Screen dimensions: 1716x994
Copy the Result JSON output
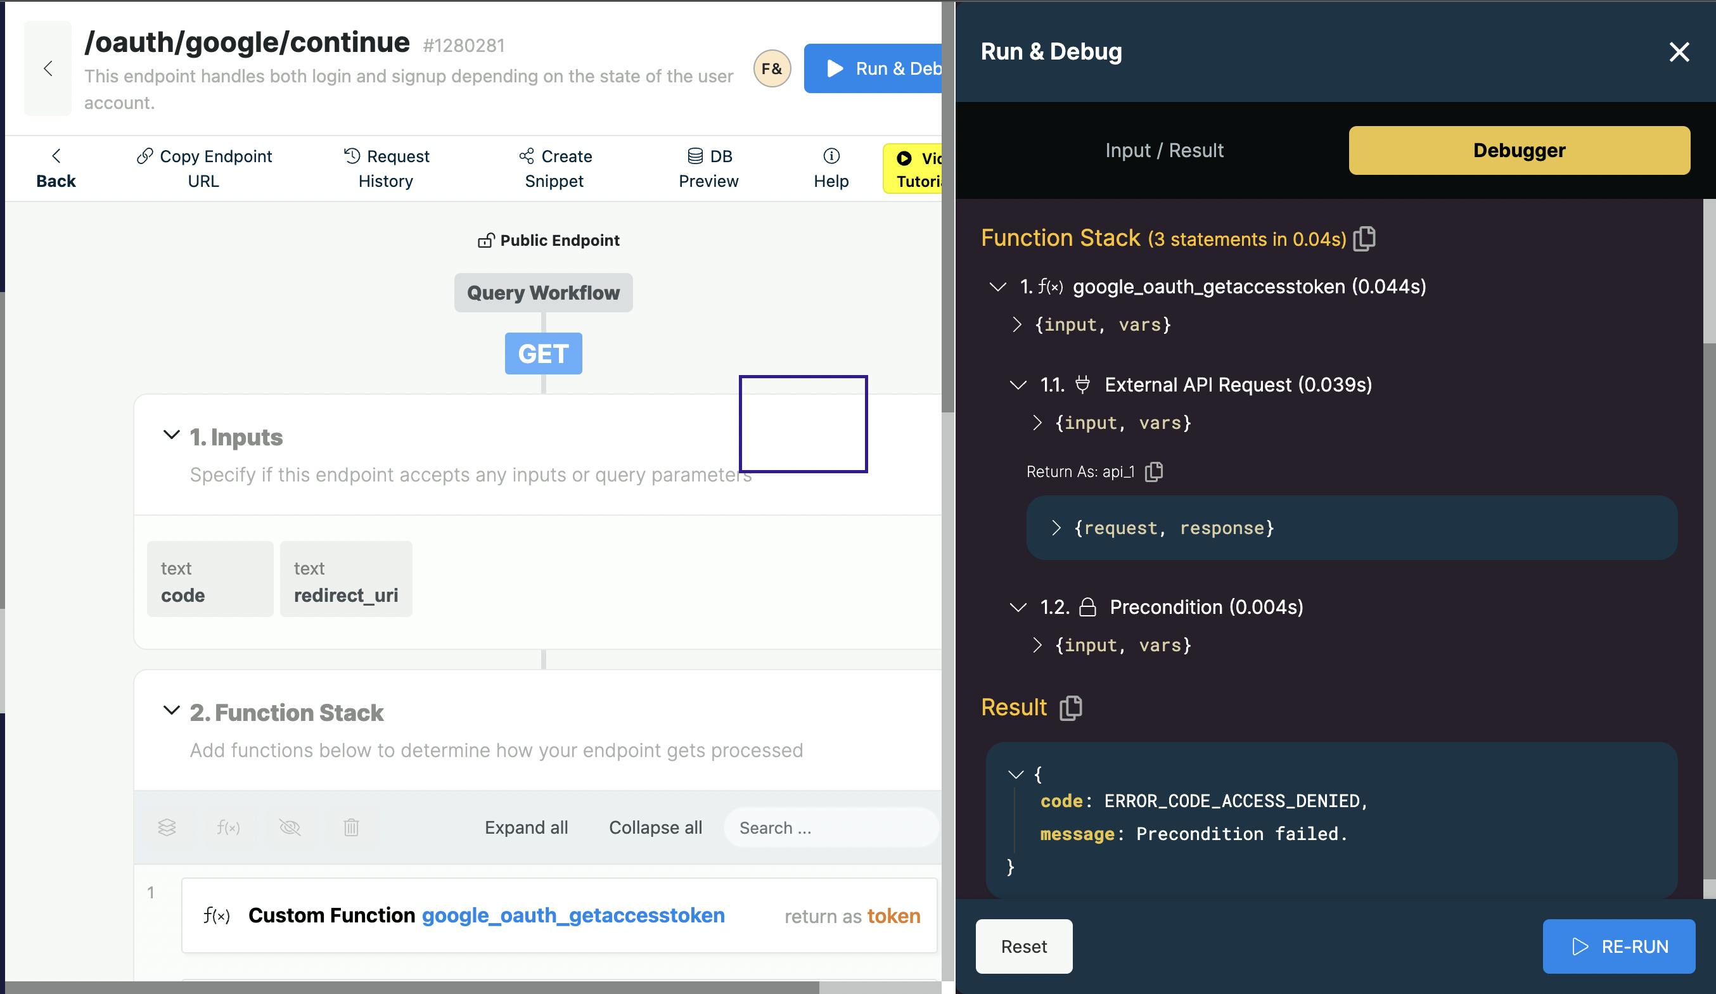coord(1070,708)
